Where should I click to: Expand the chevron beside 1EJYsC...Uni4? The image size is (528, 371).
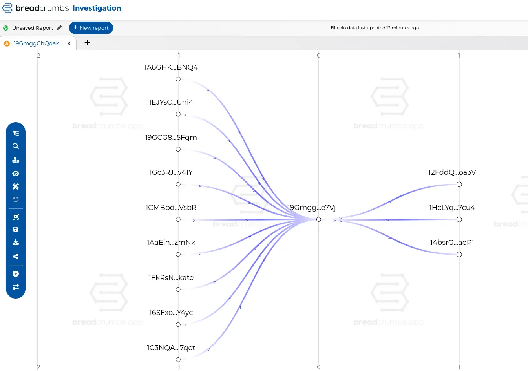click(185, 115)
